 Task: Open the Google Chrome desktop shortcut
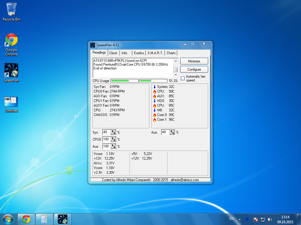pyautogui.click(x=11, y=44)
